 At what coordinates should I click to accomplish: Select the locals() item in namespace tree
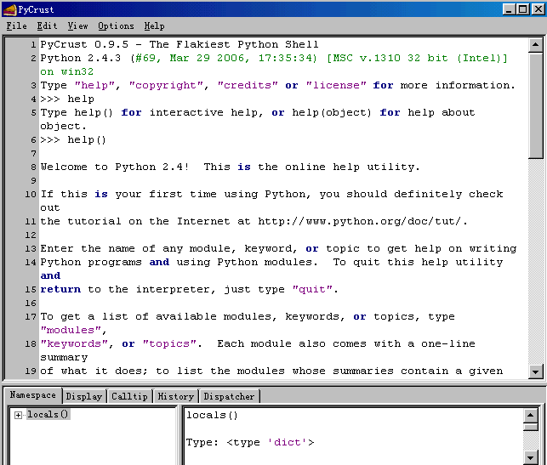(48, 415)
